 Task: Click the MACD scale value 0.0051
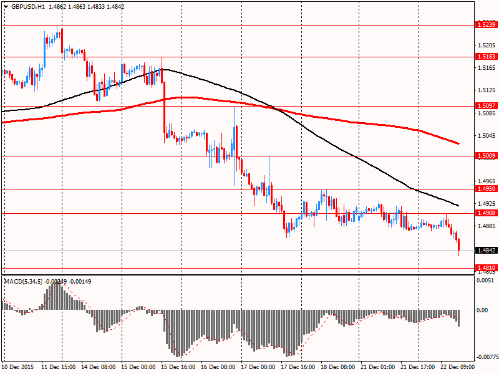(x=485, y=280)
